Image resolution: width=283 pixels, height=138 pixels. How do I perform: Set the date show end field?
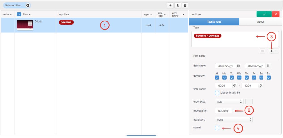(255, 66)
